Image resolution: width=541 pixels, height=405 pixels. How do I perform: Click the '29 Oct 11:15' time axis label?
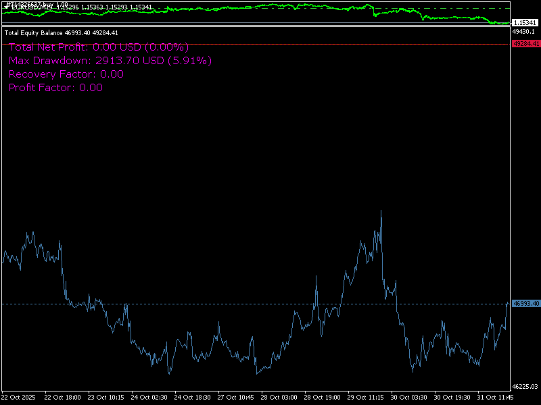click(x=365, y=398)
